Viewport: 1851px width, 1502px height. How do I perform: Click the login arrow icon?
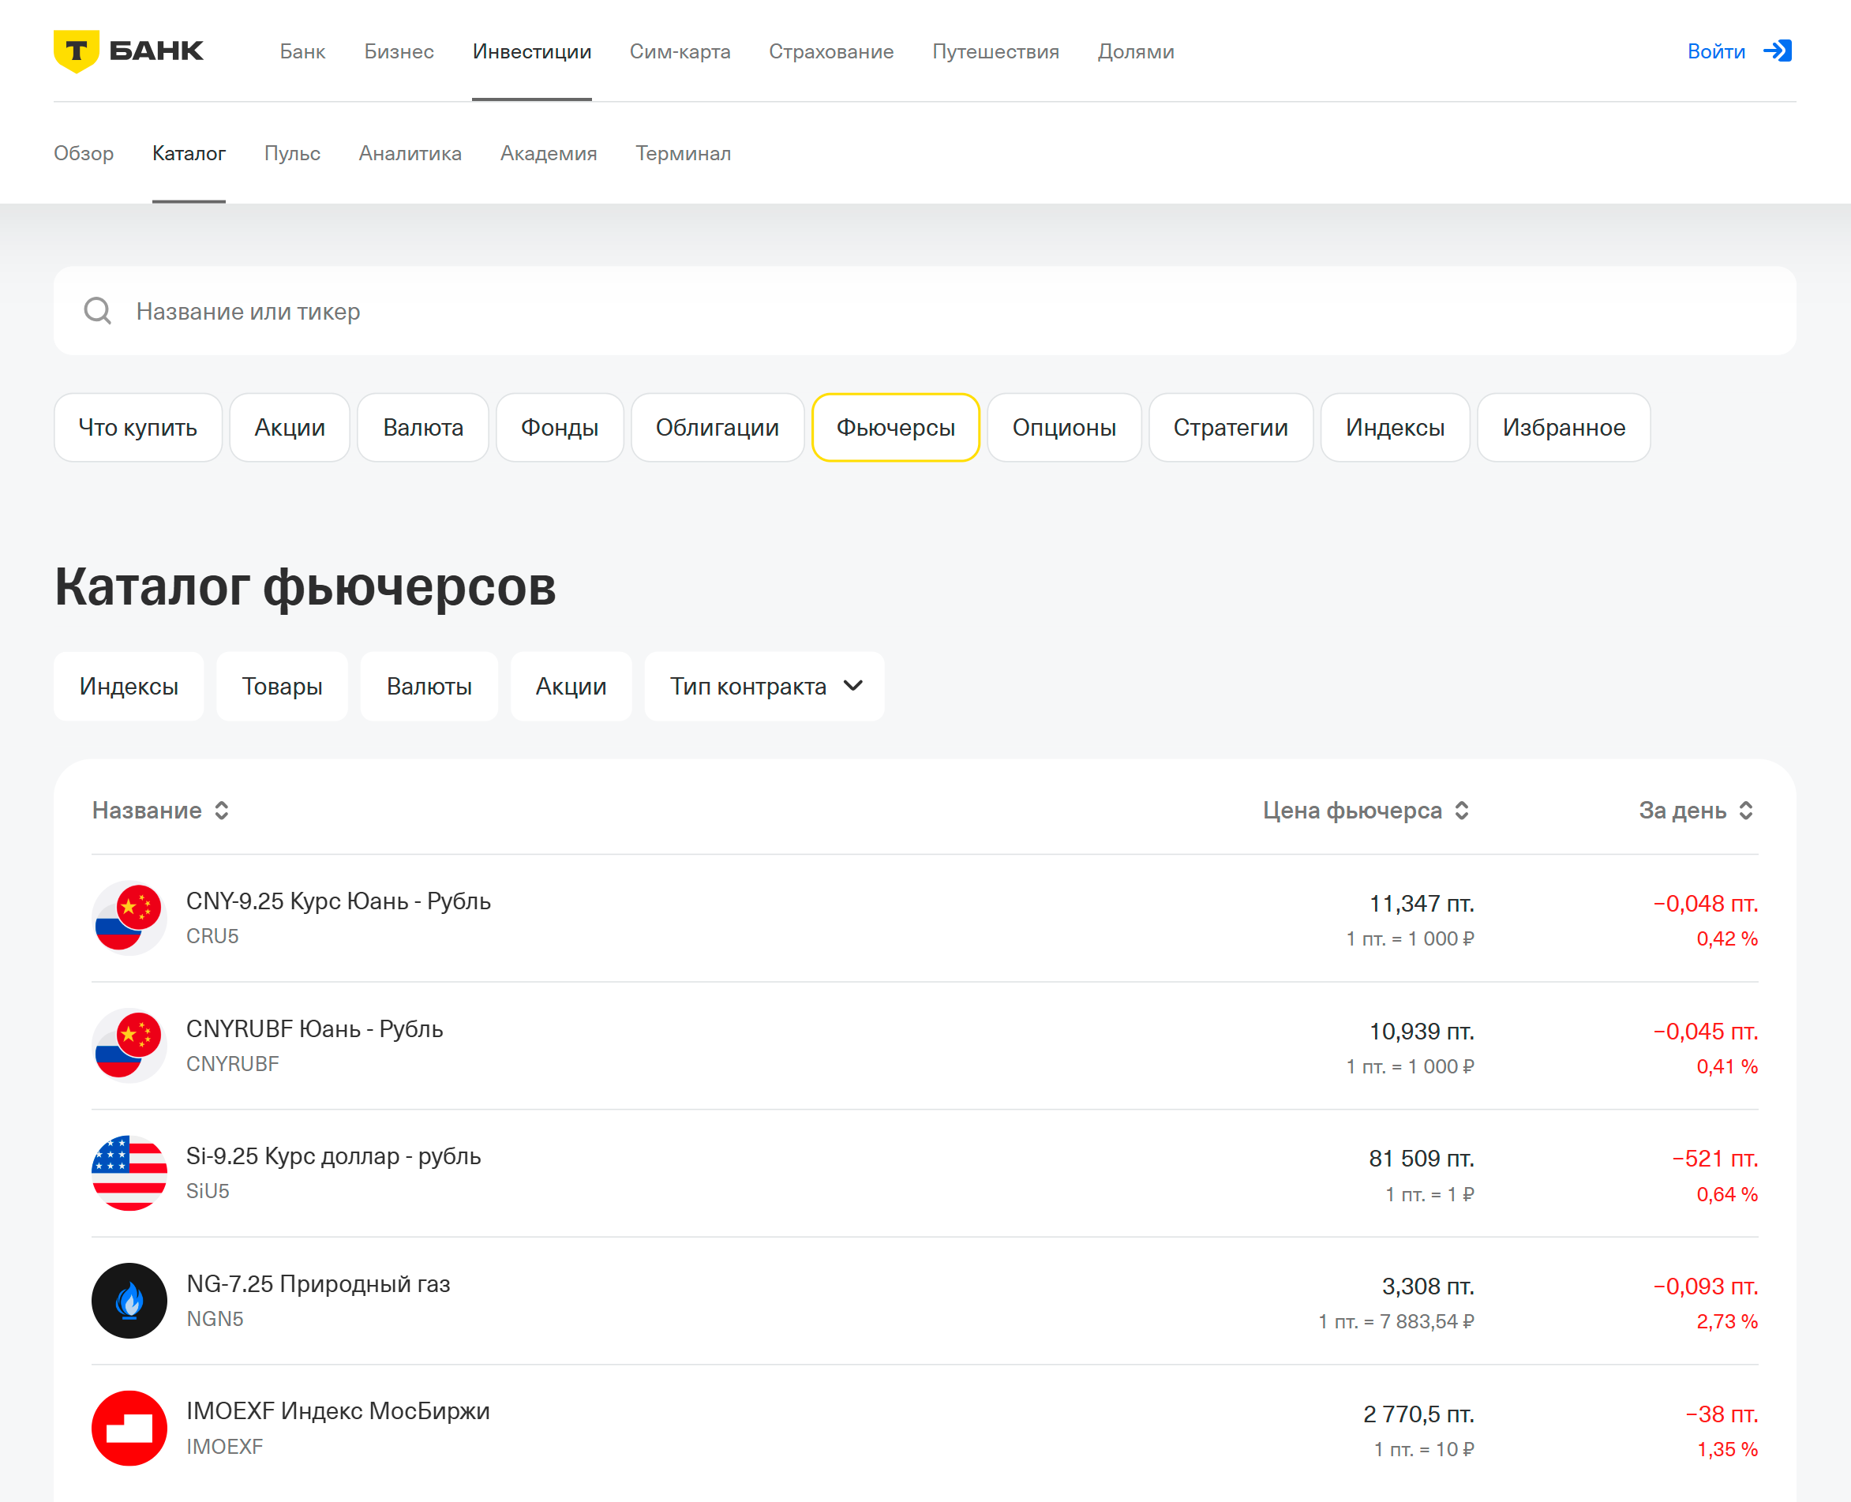[x=1778, y=51]
